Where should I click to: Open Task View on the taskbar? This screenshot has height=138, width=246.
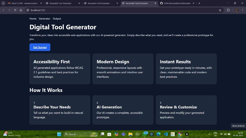(x=102, y=134)
